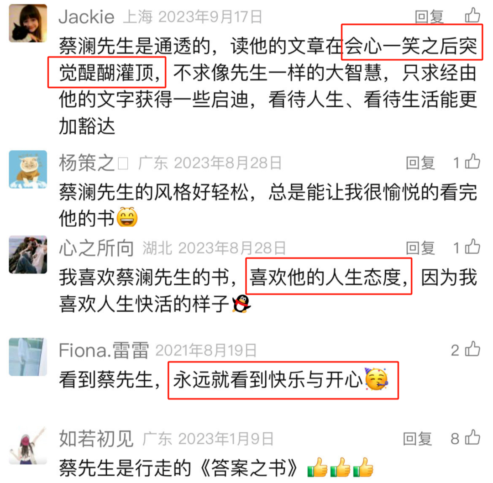493x483 pixels.
Task: Like 心之所向's comment via thumbs-up
Action: click(472, 247)
